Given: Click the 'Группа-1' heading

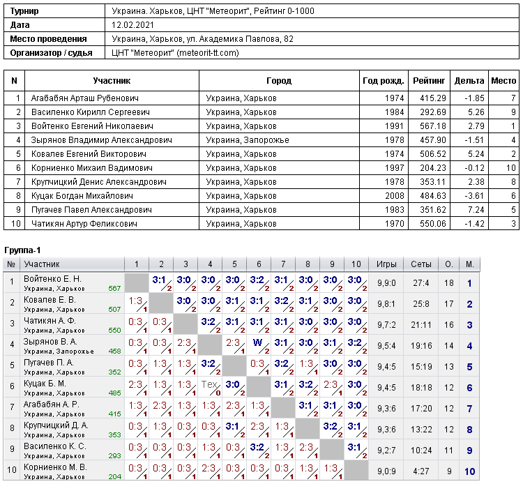Looking at the screenshot, I should point(22,250).
